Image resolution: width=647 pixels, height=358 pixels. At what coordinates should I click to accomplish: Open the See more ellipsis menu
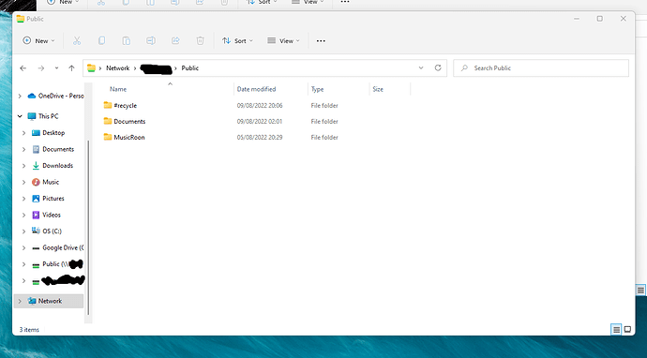(321, 40)
